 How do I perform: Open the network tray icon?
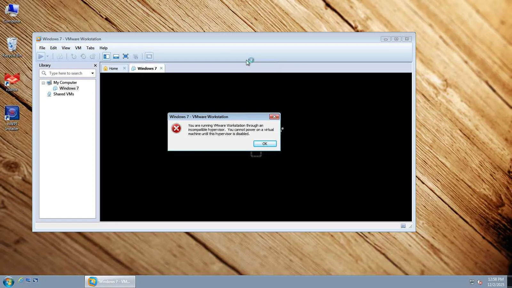(x=472, y=282)
